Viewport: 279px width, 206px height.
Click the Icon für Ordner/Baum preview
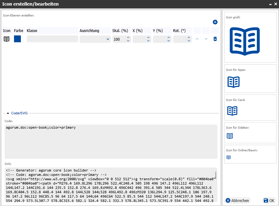pyautogui.click(x=229, y=158)
